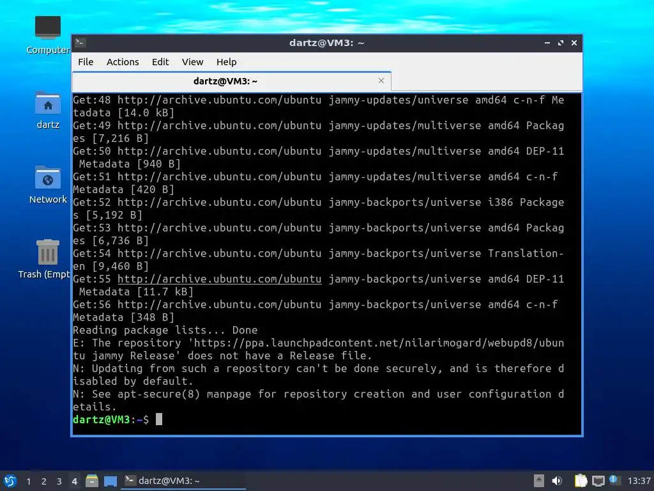Launch the file manager from the taskbar

[92, 481]
